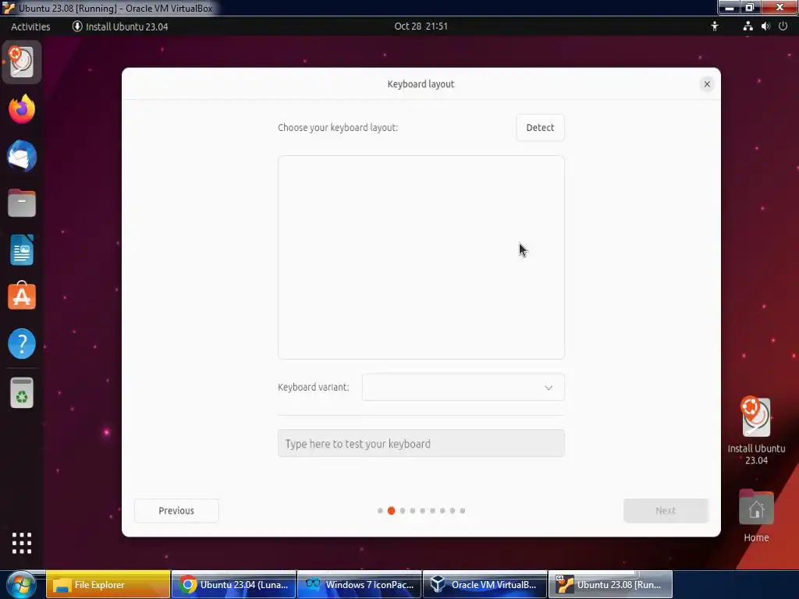The image size is (799, 599).
Task: Open Thunderbird mail from the dock
Action: [21, 156]
